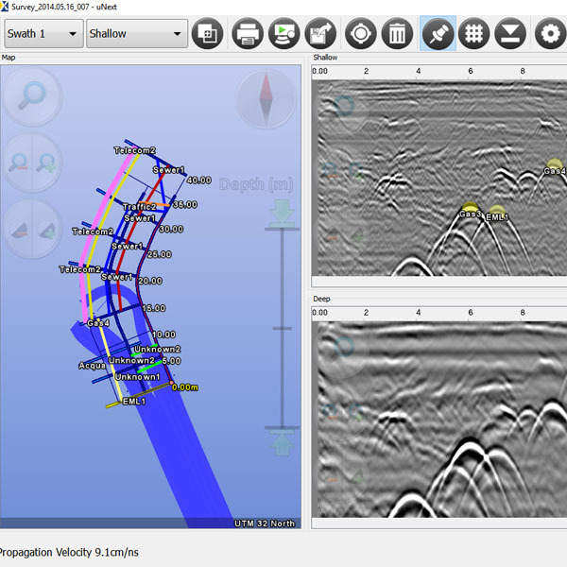Click the target crosshair toolbar icon

pyautogui.click(x=360, y=35)
